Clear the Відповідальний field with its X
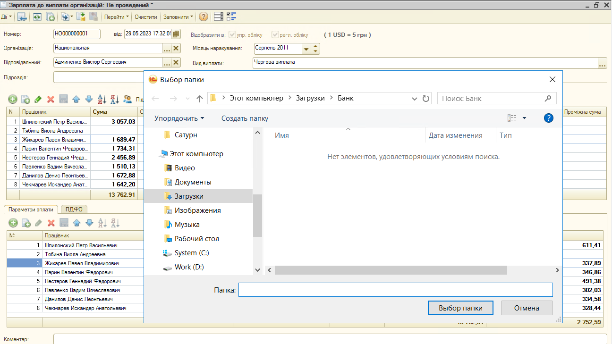The image size is (612, 344). tap(176, 62)
